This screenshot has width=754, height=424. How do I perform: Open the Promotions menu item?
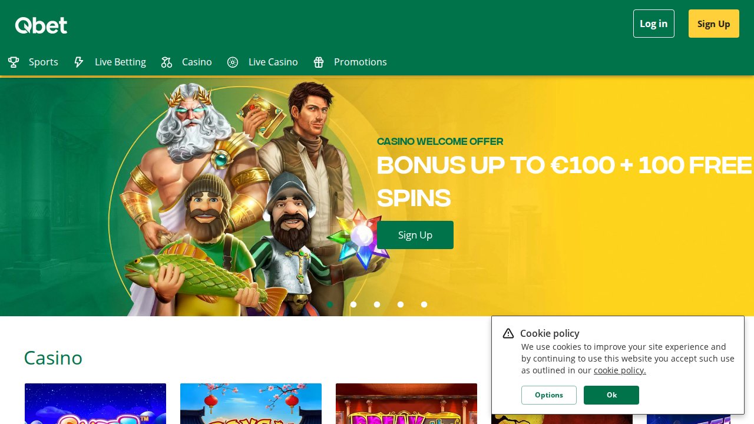(350, 62)
